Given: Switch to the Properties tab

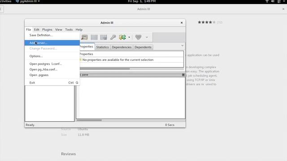Looking at the screenshot, I should [x=87, y=47].
